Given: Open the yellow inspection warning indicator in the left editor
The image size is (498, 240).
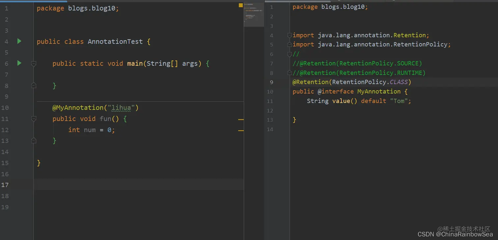Looking at the screenshot, I should tap(241, 5).
